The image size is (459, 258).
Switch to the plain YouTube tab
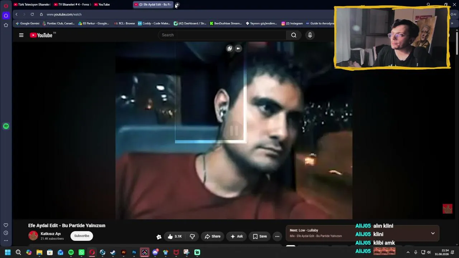pyautogui.click(x=112, y=5)
